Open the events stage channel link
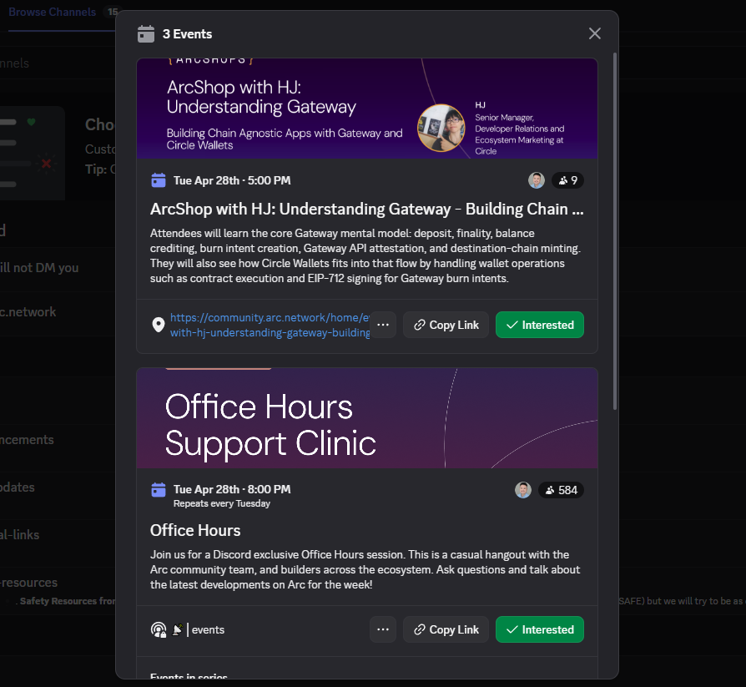746x687 pixels. pyautogui.click(x=198, y=629)
